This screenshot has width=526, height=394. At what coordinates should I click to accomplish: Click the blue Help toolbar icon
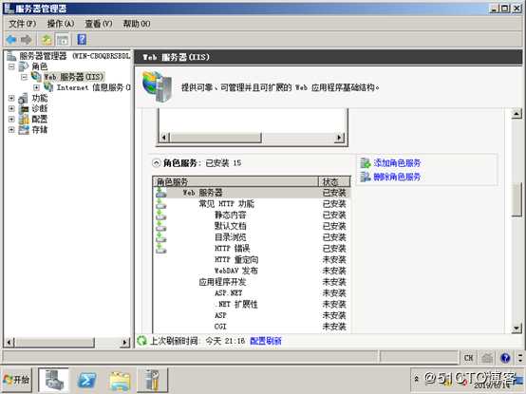(x=82, y=40)
